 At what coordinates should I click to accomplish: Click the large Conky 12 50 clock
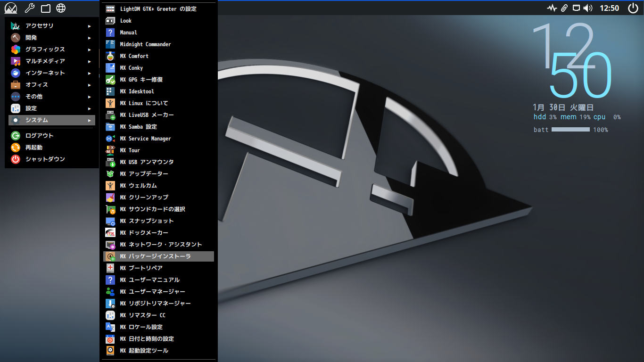point(572,60)
